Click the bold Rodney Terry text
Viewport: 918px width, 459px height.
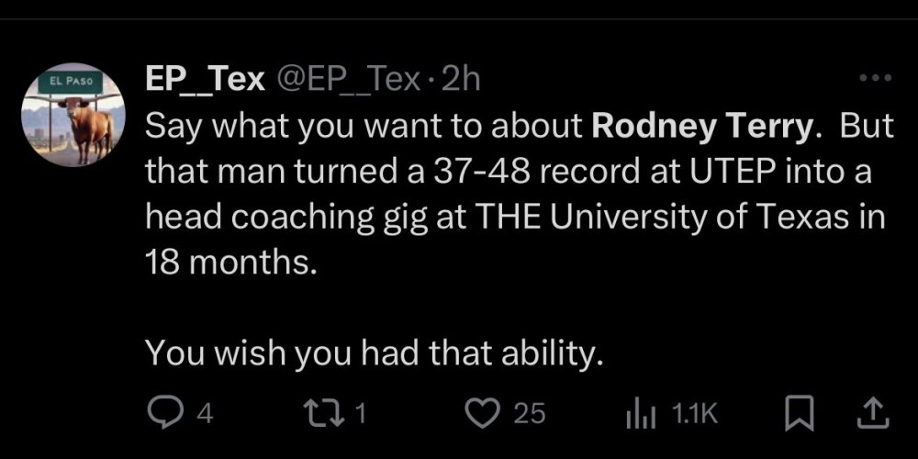click(703, 127)
